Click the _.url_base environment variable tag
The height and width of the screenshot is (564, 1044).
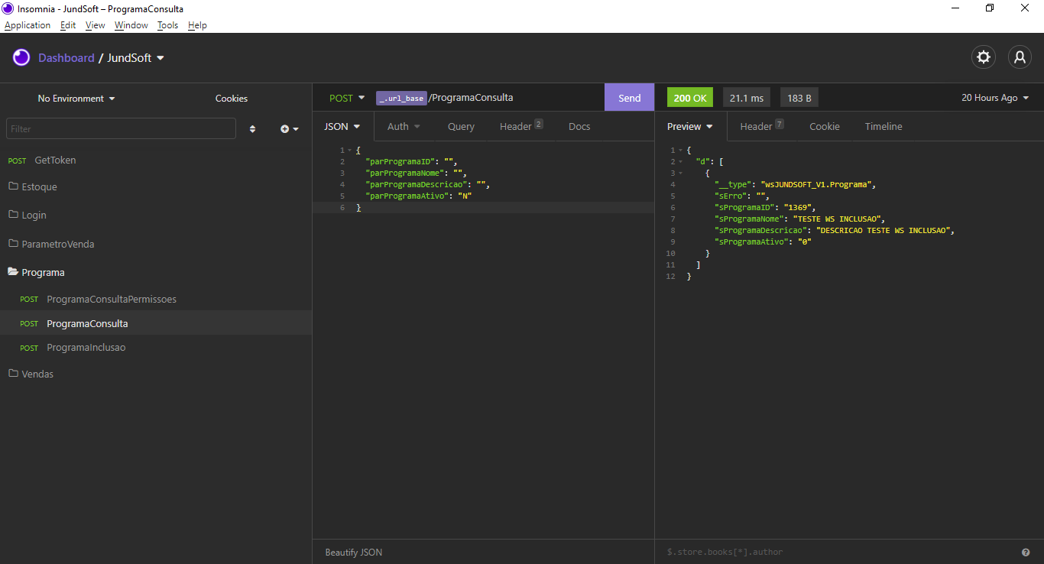pyautogui.click(x=401, y=99)
